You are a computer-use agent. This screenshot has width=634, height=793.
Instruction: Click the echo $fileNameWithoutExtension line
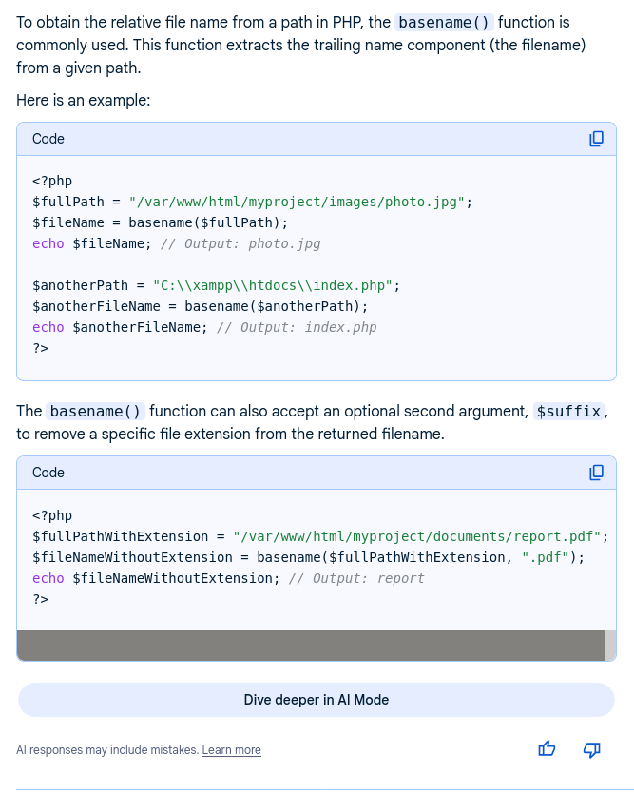[x=228, y=578]
